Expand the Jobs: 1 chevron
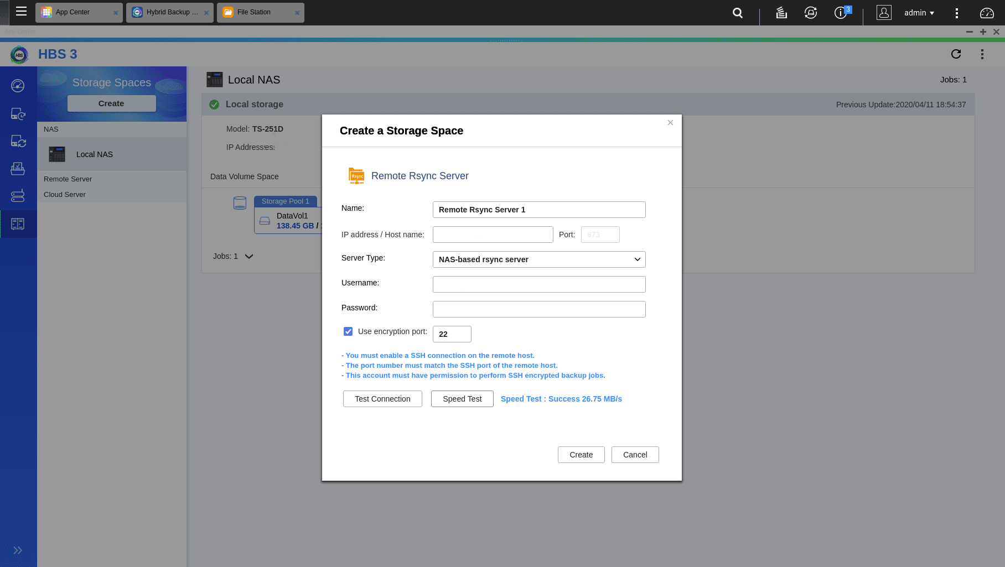The image size is (1005, 567). coord(249,256)
